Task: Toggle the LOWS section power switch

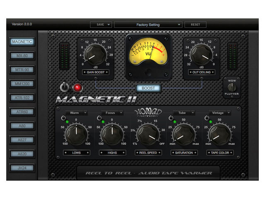Action: click(63, 118)
